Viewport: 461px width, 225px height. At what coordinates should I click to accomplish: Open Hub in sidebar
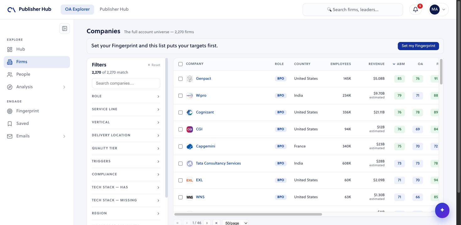(37, 50)
